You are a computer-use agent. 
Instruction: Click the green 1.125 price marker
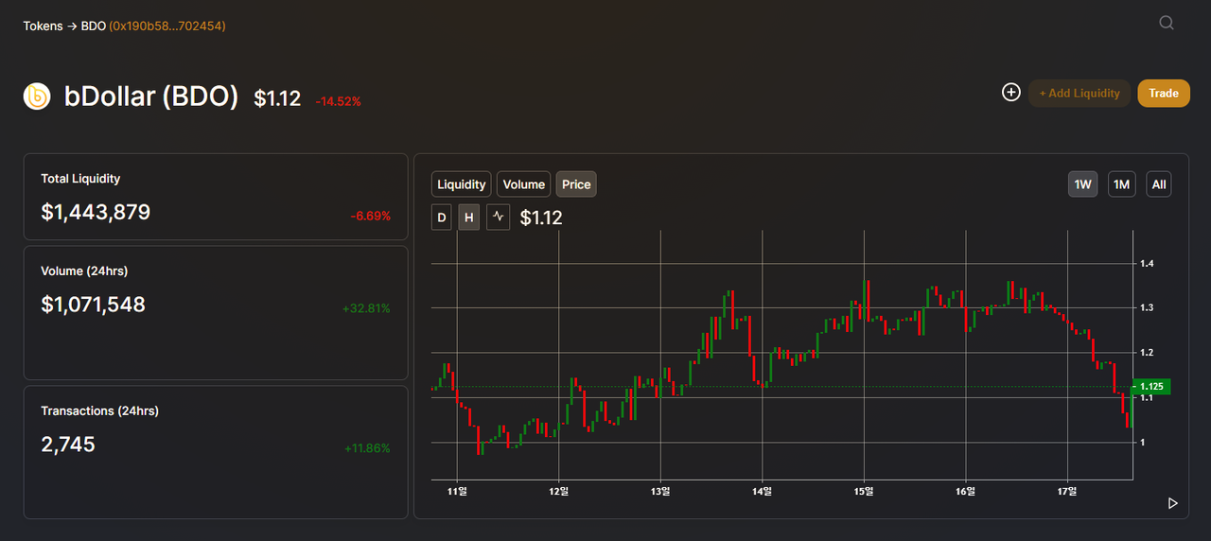1151,386
